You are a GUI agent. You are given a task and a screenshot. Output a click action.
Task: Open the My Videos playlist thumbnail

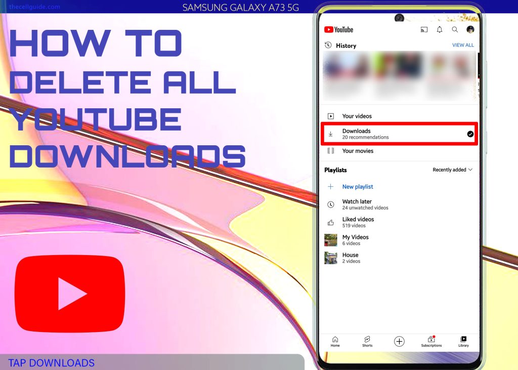[x=331, y=240]
